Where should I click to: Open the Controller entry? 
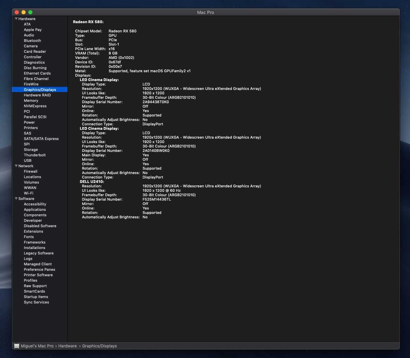[33, 57]
